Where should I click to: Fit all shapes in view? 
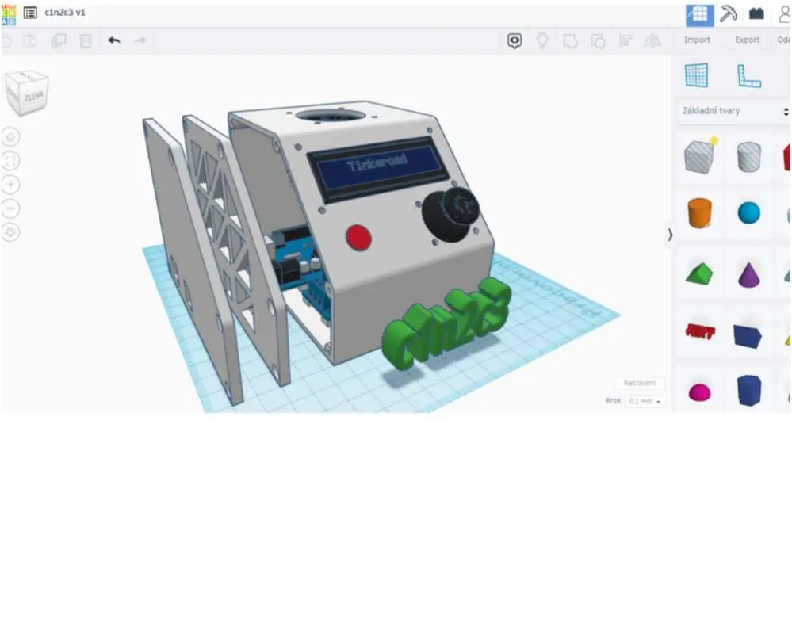pos(10,161)
